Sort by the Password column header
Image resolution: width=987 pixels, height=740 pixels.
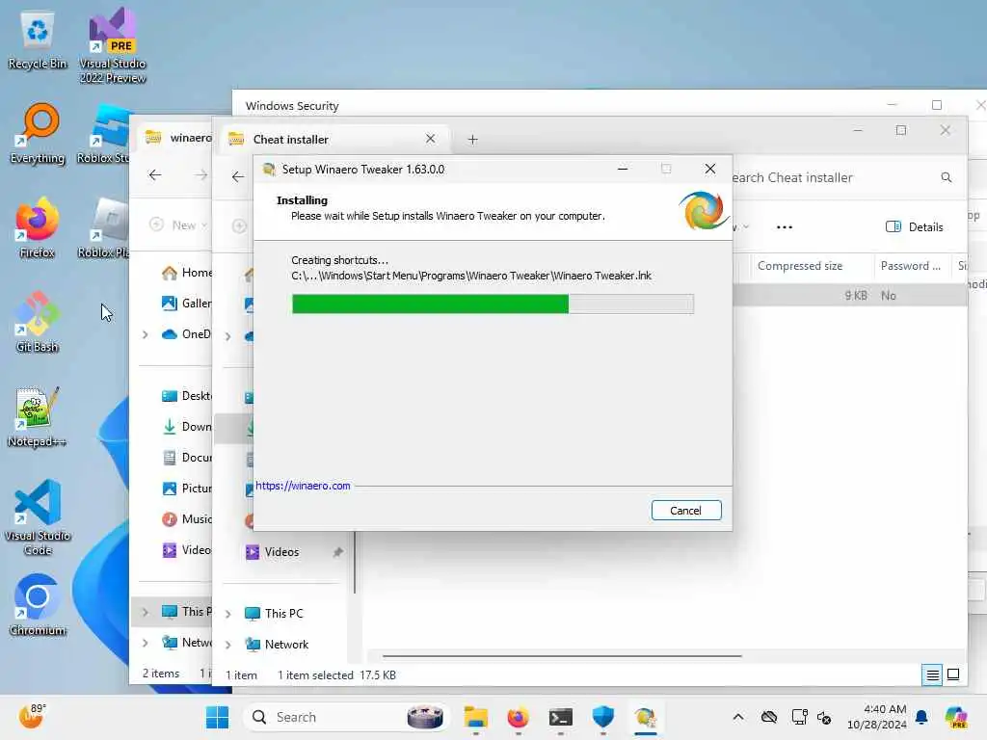click(x=910, y=266)
